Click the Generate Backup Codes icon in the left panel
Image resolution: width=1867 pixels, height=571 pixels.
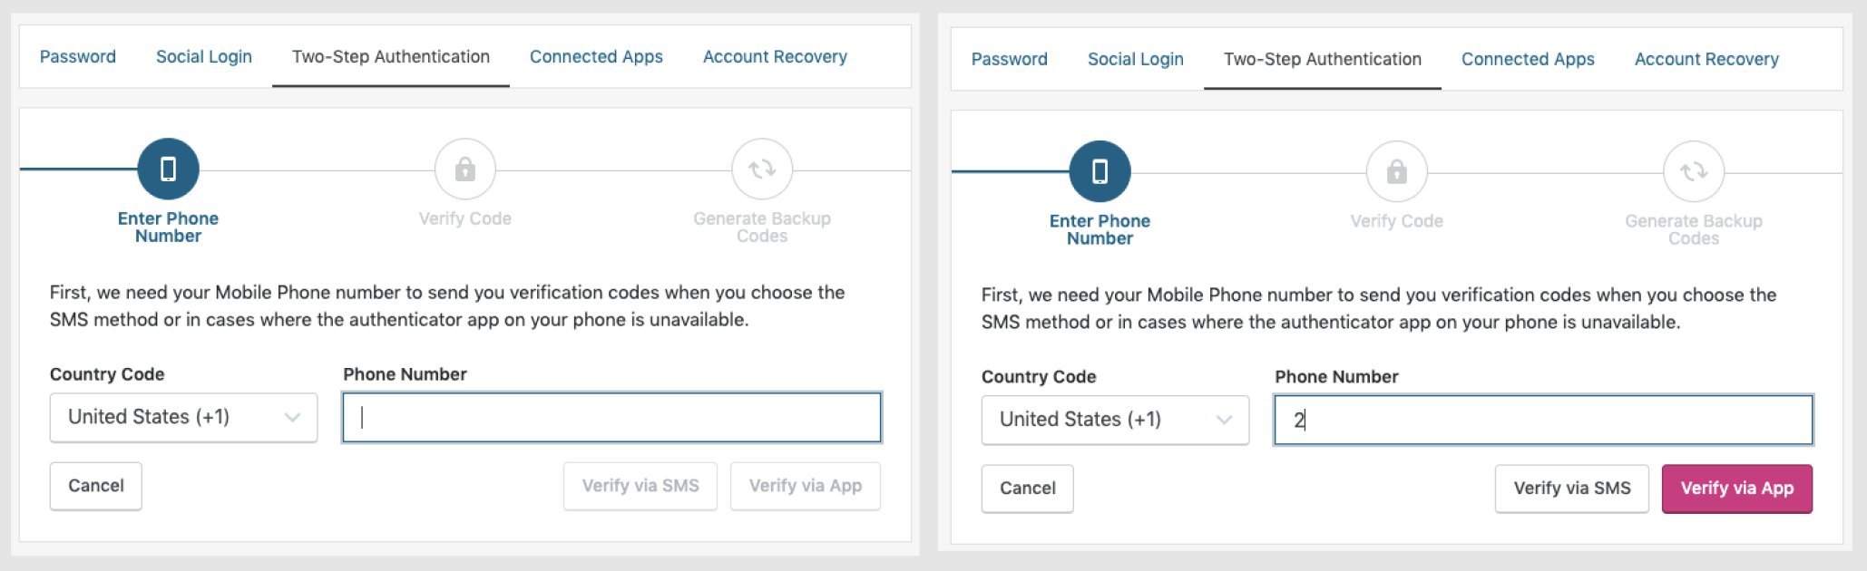point(761,169)
